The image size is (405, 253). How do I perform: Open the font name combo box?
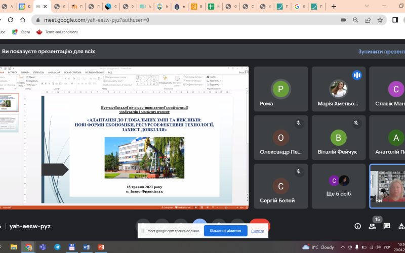coord(48,78)
